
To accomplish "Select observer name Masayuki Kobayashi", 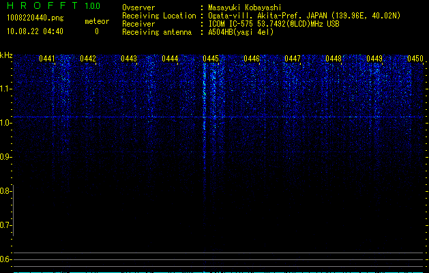I will tap(245, 8).
